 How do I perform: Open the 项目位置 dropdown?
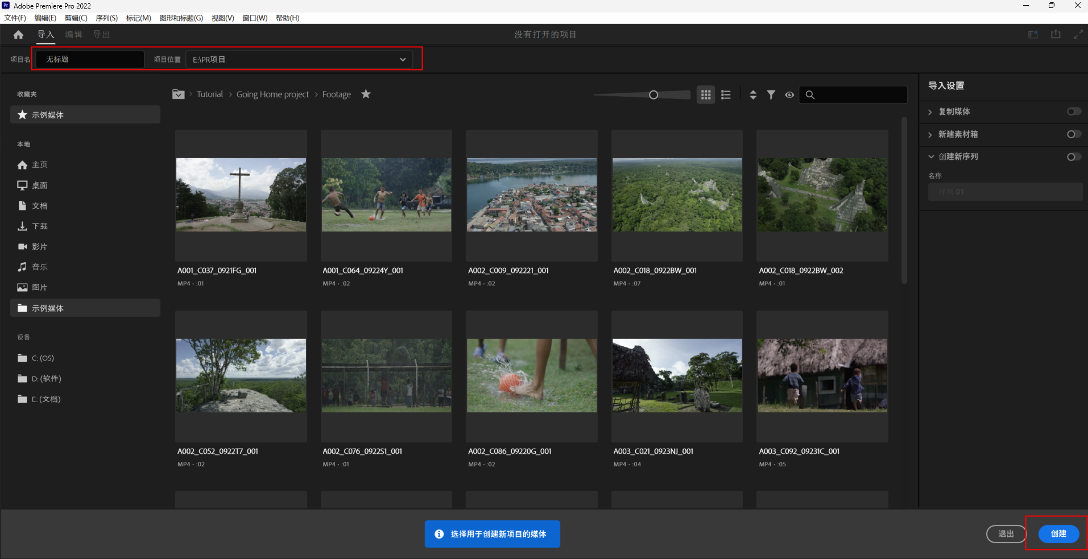(300, 59)
